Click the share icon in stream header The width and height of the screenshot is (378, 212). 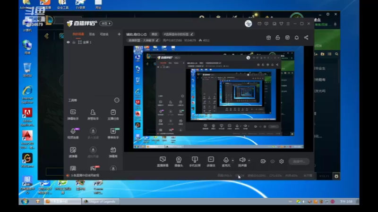click(306, 38)
